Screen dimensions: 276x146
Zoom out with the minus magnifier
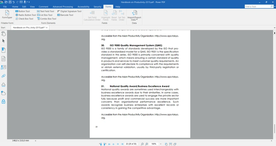point(142,144)
